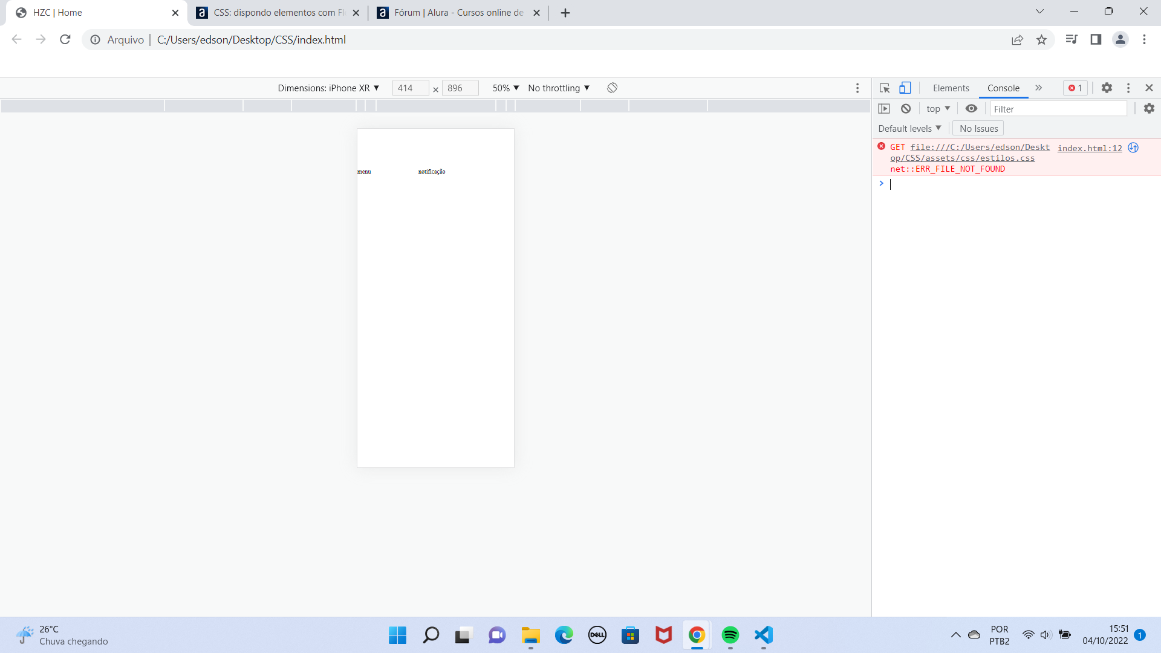Toggle No Issues badge in console

(978, 128)
